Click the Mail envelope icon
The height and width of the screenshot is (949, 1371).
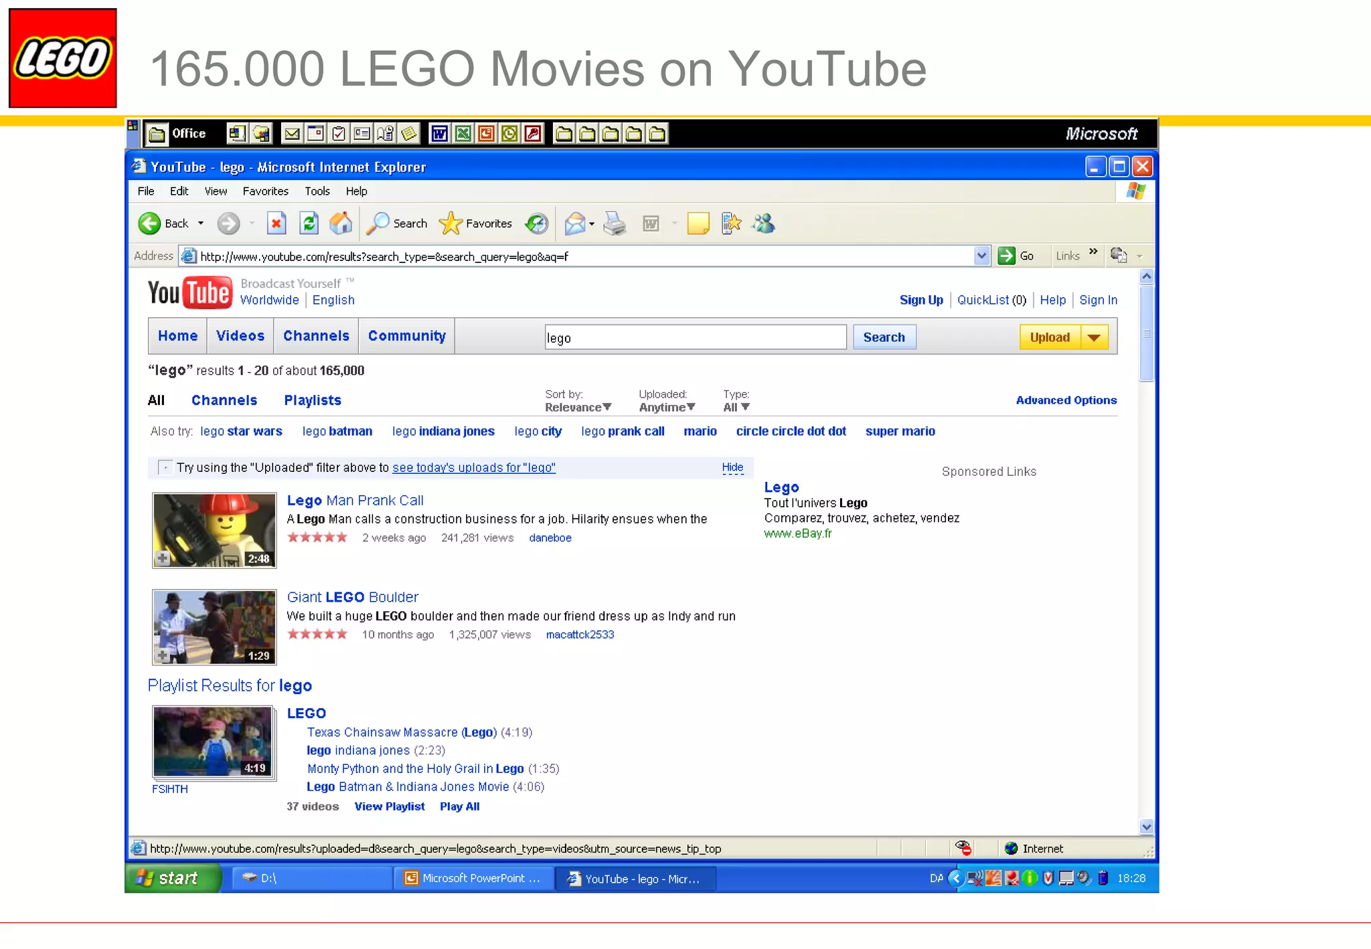pyautogui.click(x=574, y=224)
